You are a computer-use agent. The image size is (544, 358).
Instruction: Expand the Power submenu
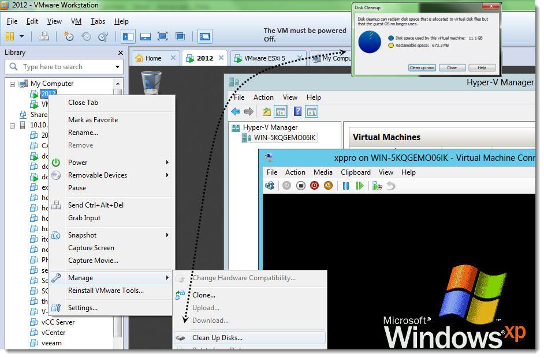click(x=111, y=163)
